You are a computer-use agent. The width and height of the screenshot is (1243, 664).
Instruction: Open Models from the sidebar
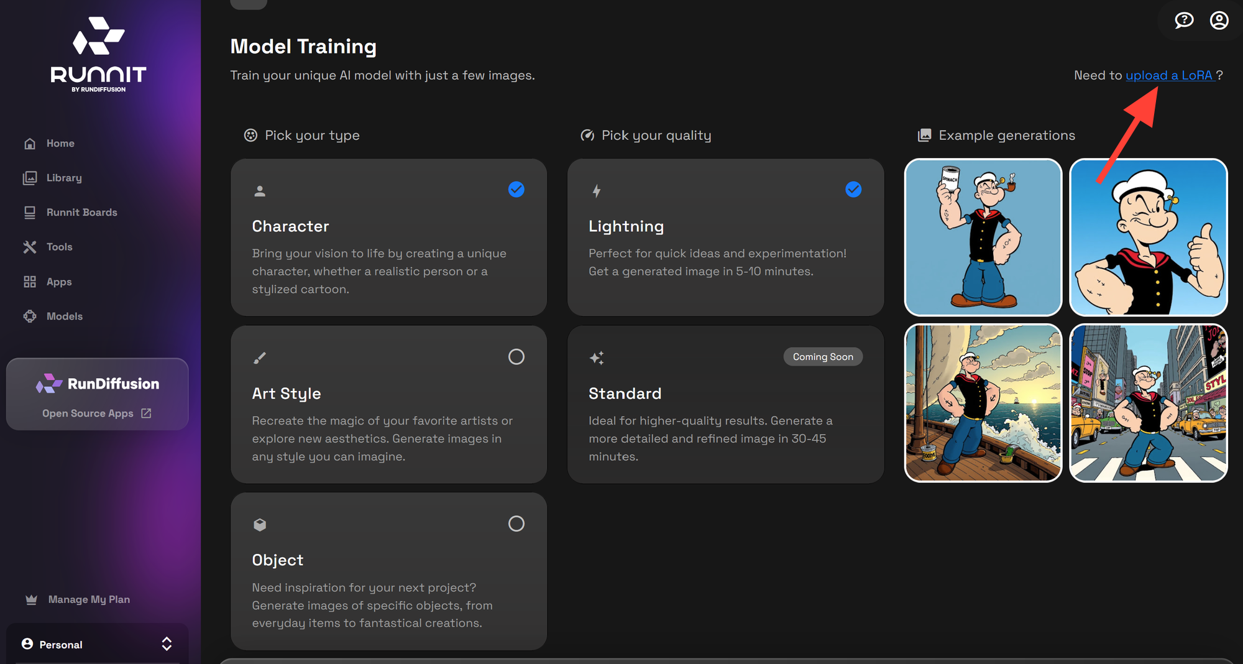click(x=65, y=316)
